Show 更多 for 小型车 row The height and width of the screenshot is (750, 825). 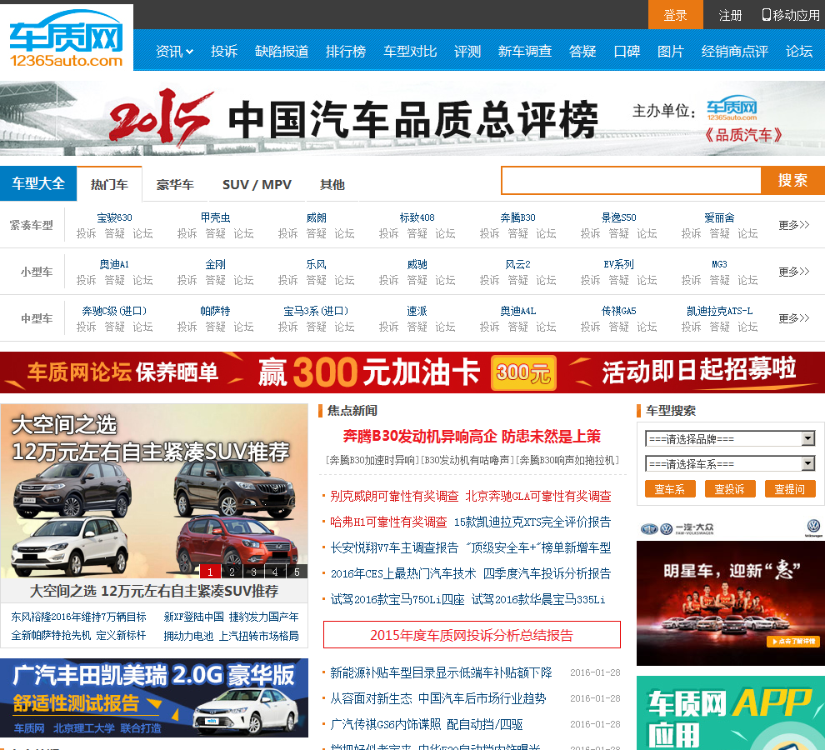point(794,272)
